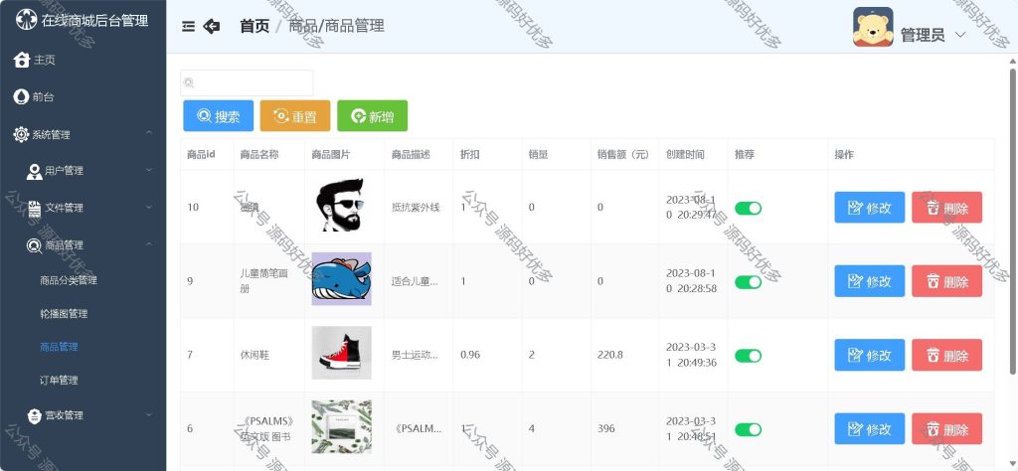Image resolution: width=1018 pixels, height=471 pixels.
Task: Open 订单管理 menu item
Action: point(84,381)
